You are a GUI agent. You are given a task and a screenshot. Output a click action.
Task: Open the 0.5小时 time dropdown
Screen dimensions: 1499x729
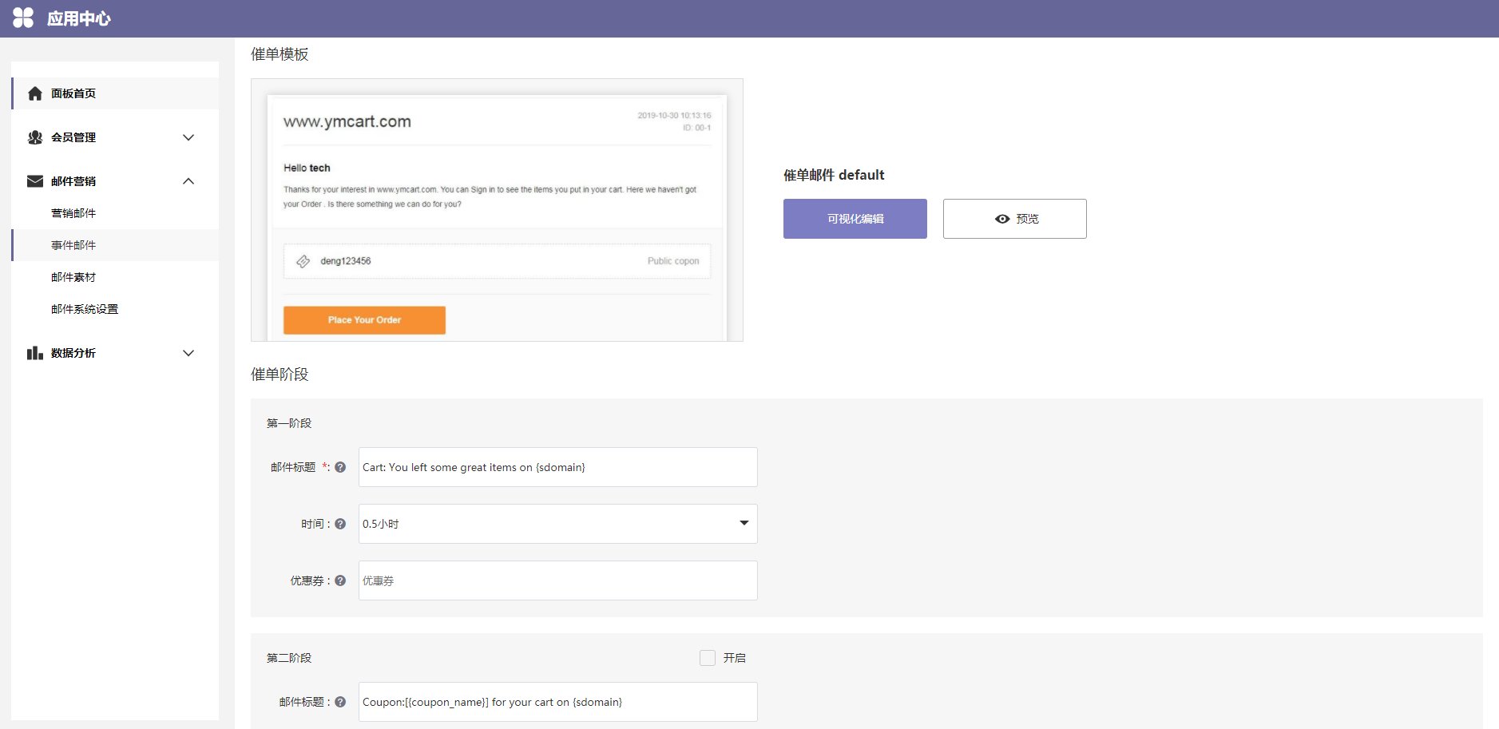coord(557,524)
